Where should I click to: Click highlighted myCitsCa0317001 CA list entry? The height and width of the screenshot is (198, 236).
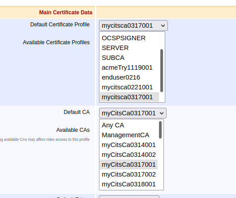point(129,164)
